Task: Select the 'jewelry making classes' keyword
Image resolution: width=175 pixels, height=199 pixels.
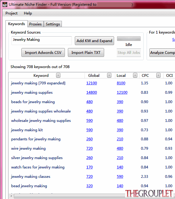Action: pos(30,177)
